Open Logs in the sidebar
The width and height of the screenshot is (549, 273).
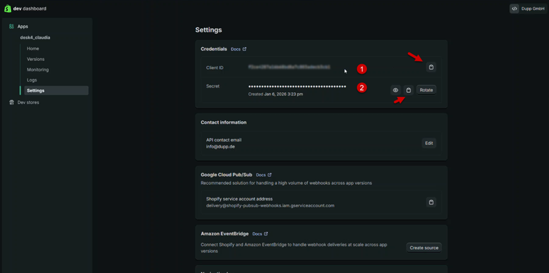click(x=32, y=80)
